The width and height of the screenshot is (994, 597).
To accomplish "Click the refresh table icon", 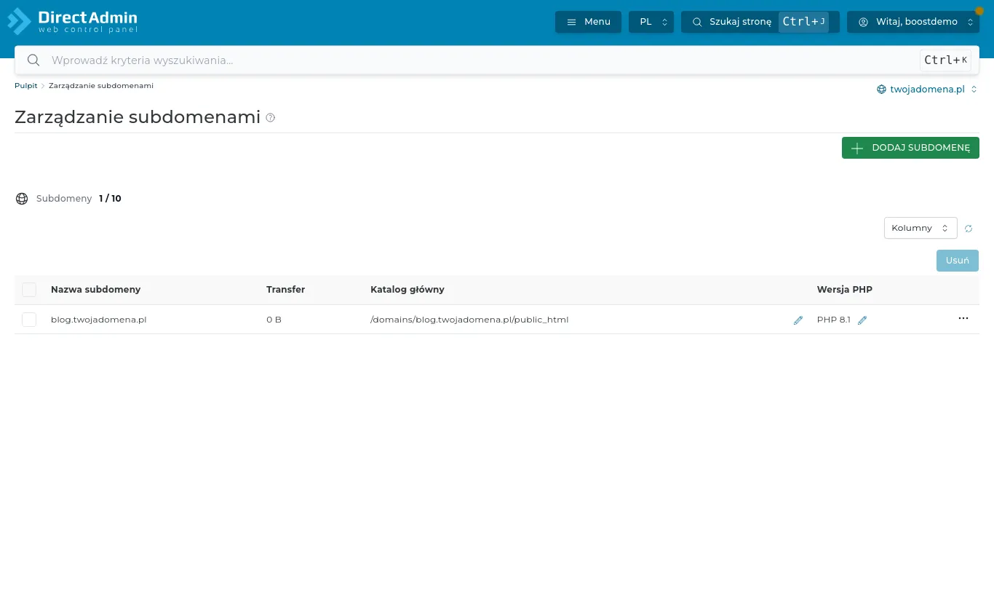I will (969, 229).
